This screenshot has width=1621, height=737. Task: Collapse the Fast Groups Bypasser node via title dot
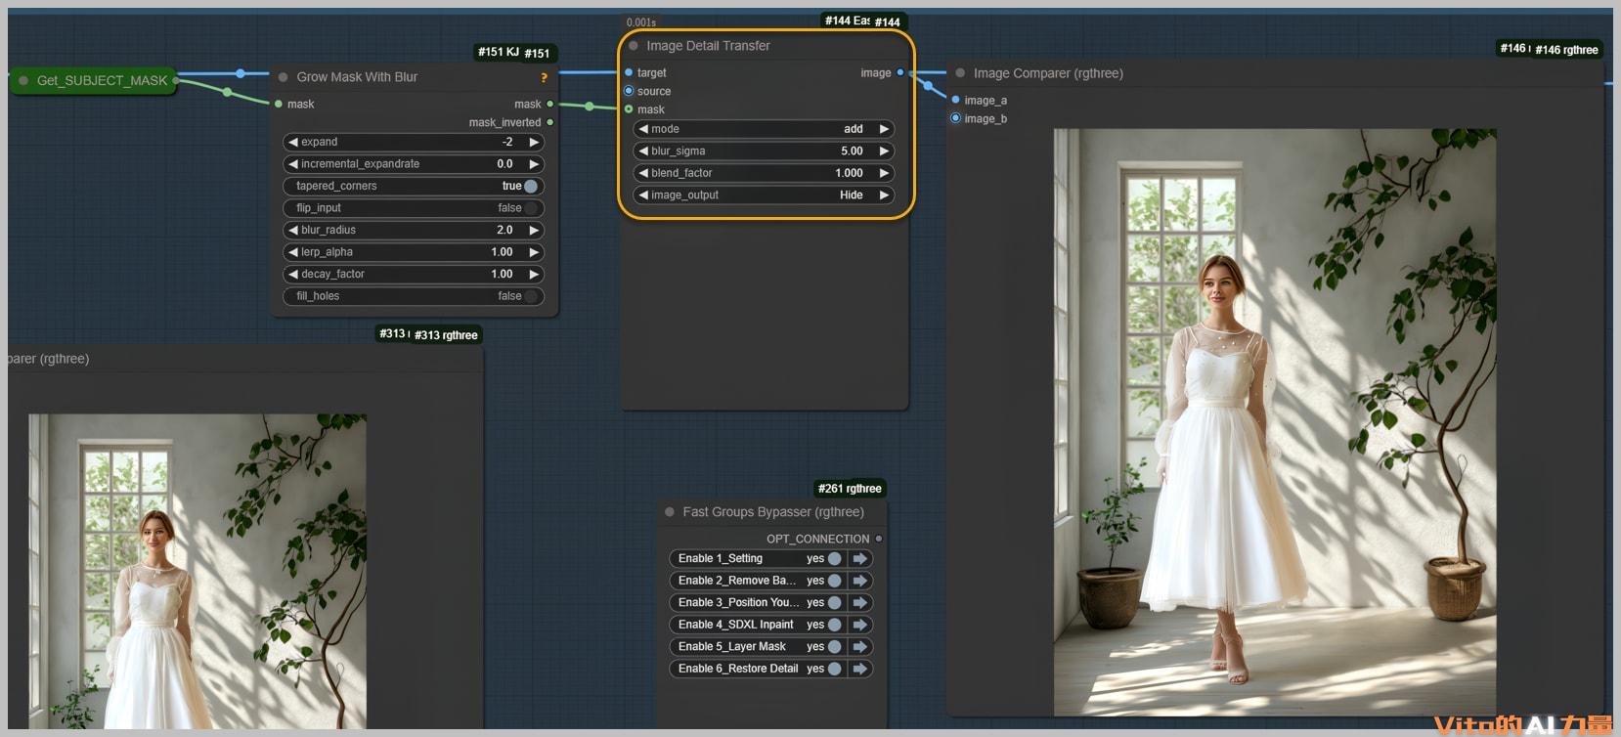(670, 512)
